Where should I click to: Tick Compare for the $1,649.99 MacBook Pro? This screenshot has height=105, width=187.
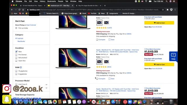tap(97, 79)
